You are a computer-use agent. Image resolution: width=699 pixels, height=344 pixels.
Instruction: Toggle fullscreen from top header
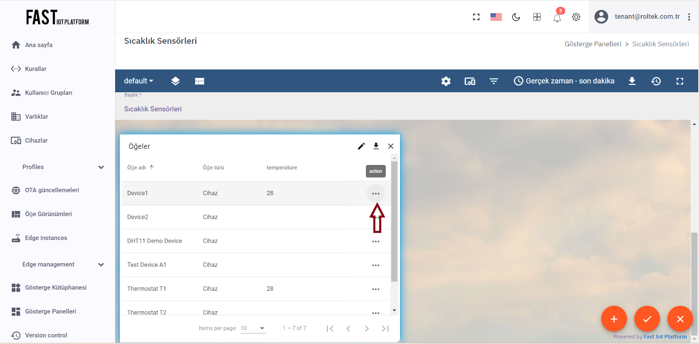tap(476, 17)
